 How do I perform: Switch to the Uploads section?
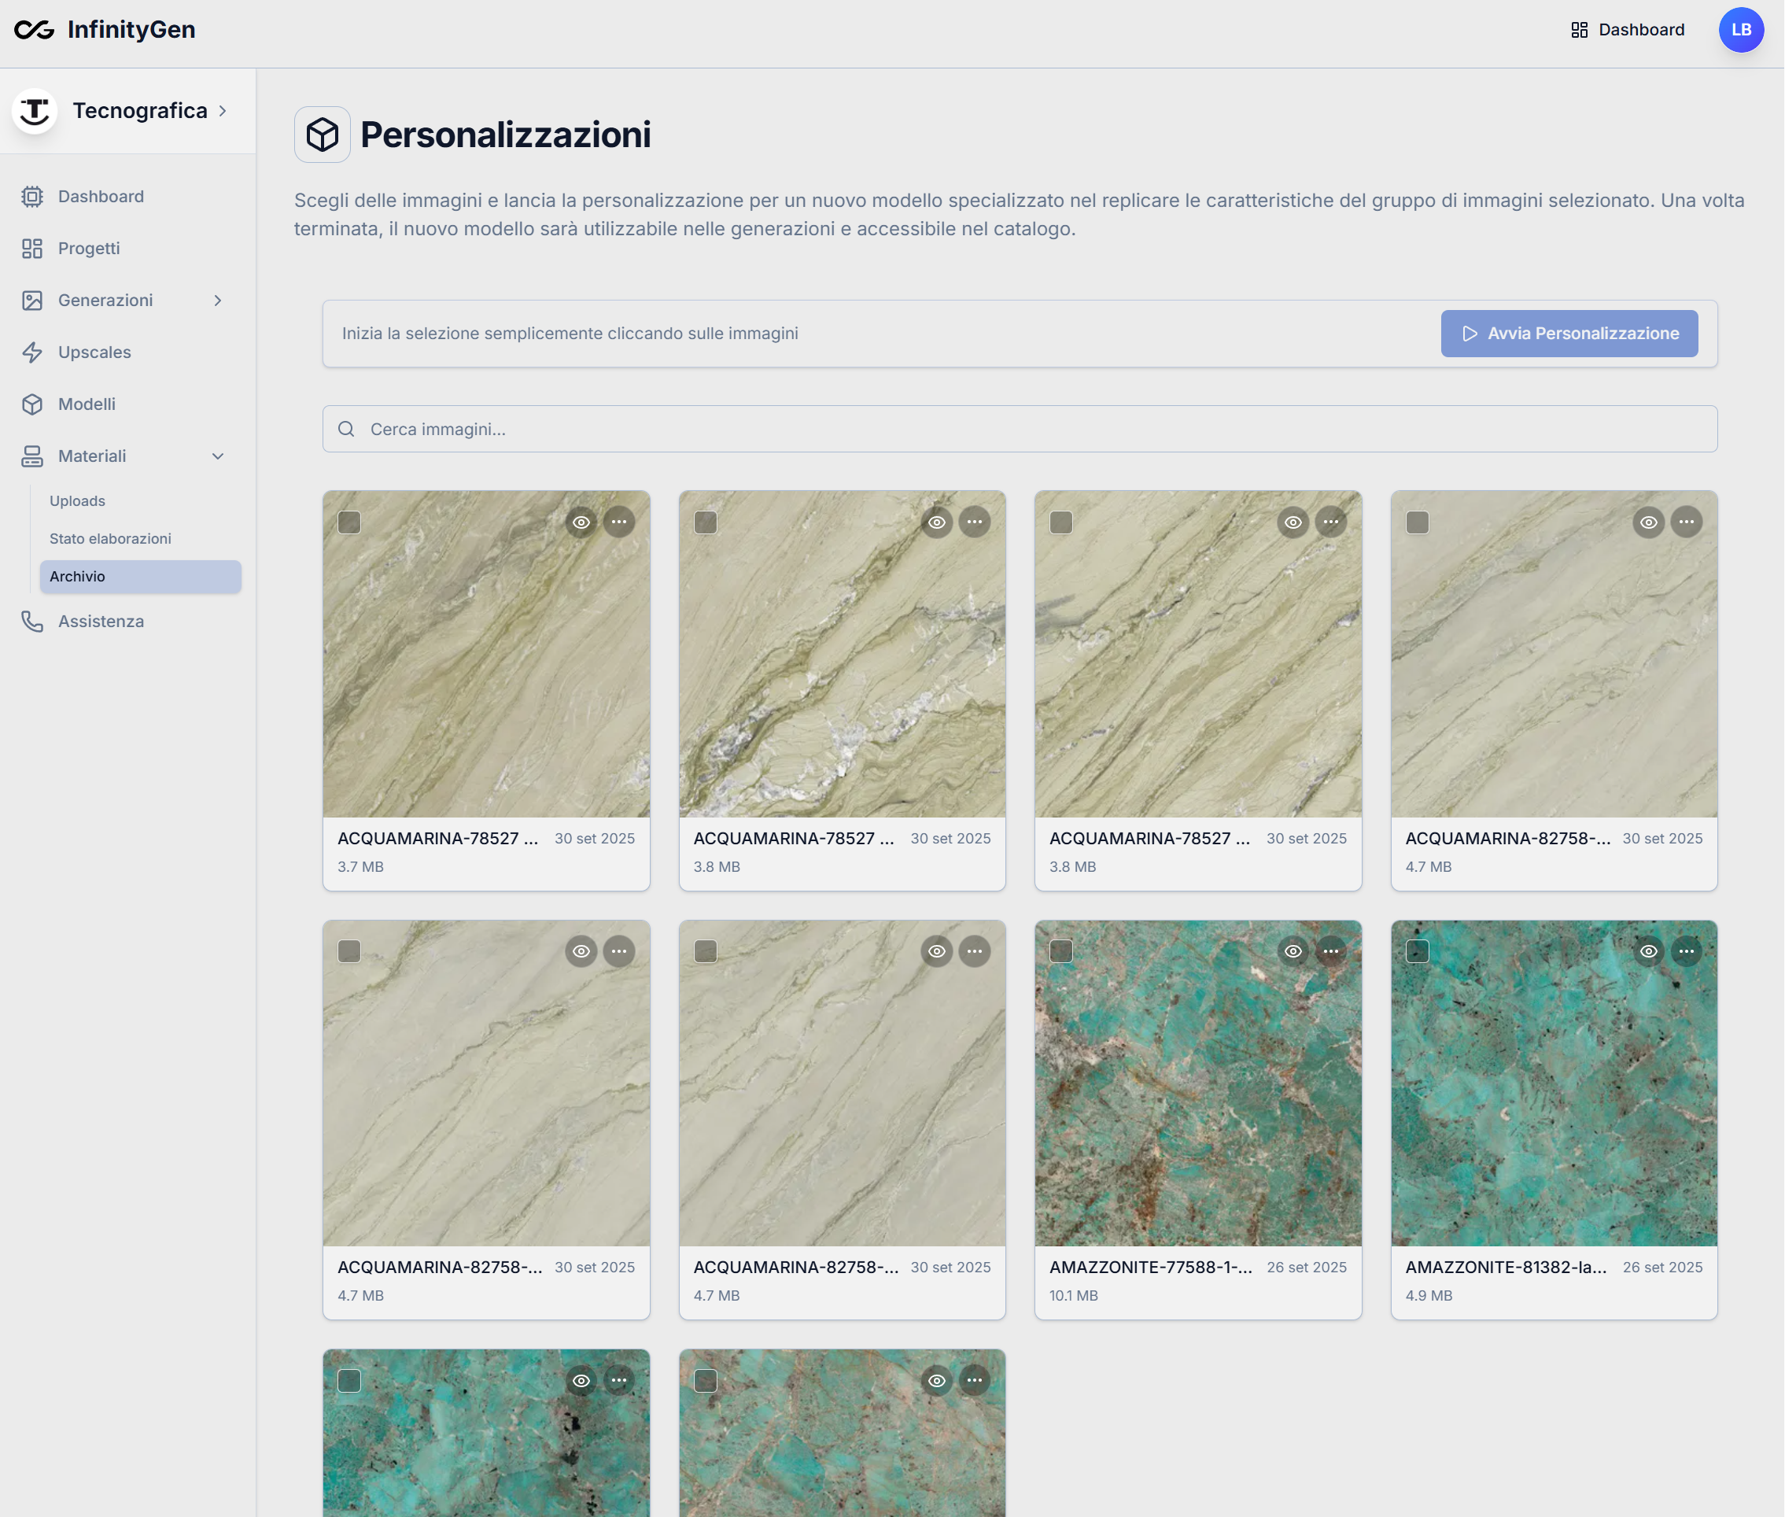click(77, 500)
